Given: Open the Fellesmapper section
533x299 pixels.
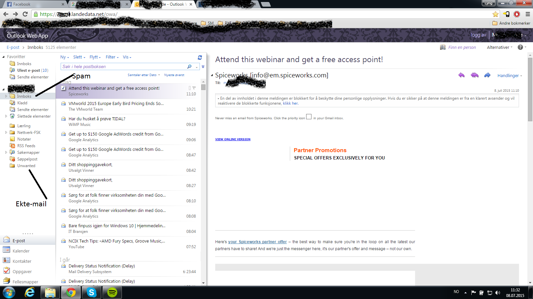Looking at the screenshot, I should click(25, 282).
